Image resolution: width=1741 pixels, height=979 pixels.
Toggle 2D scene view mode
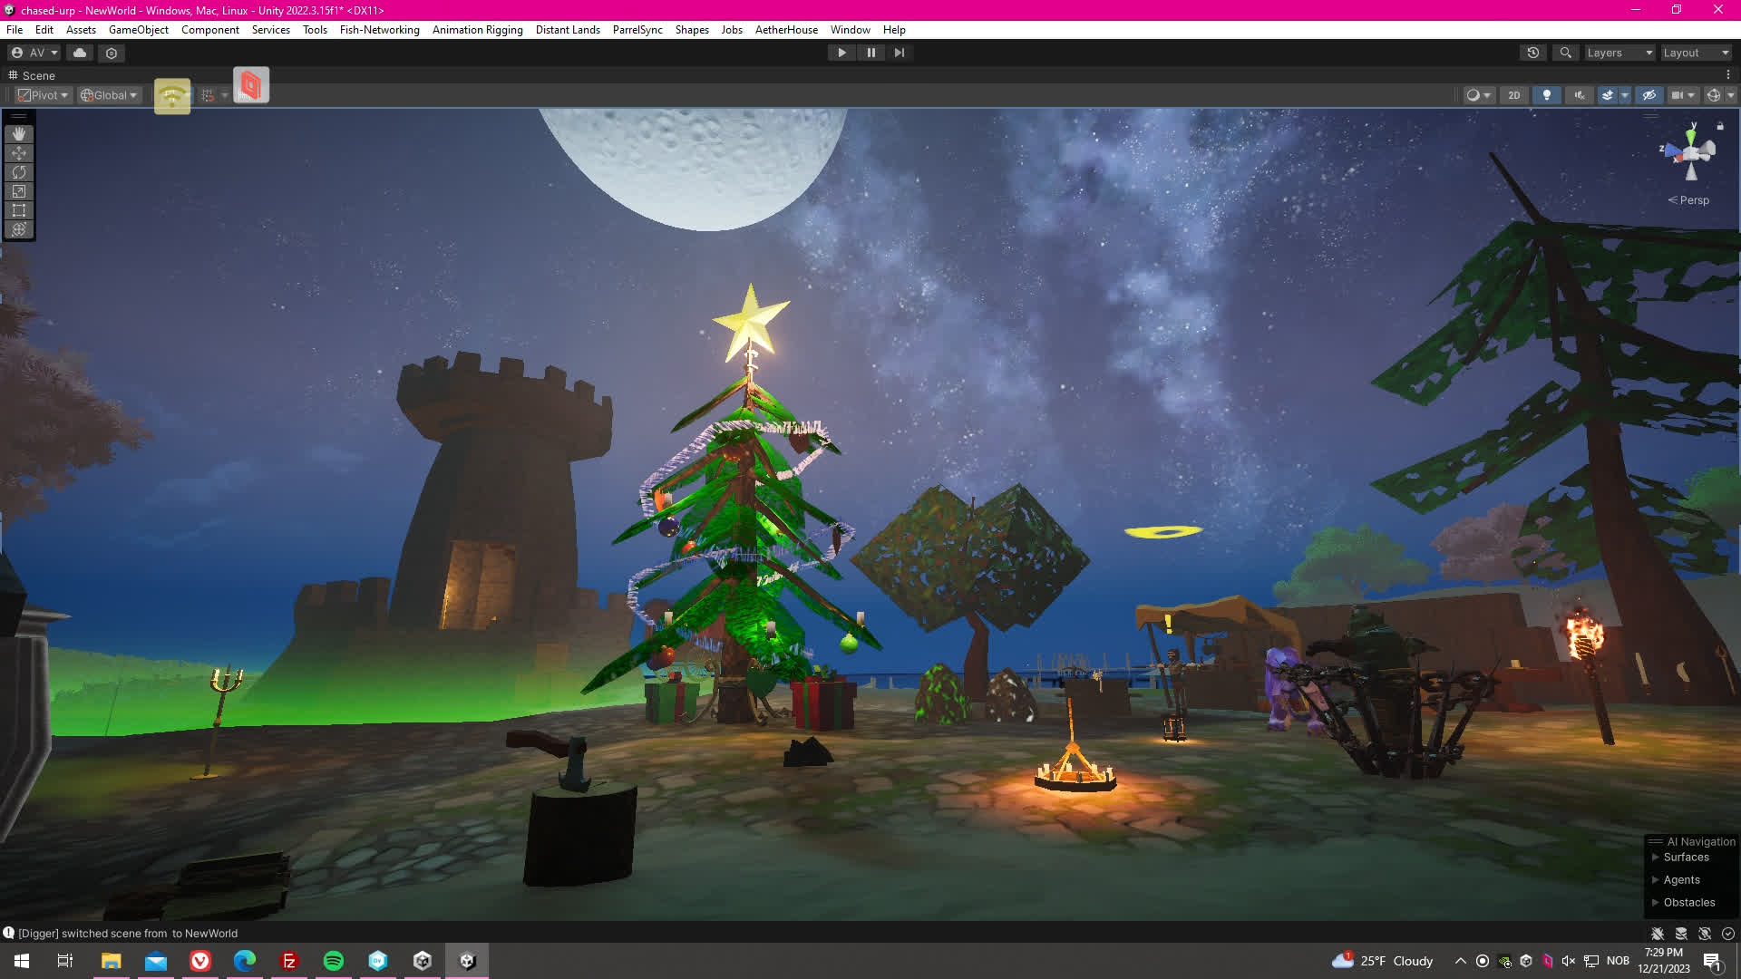click(1513, 95)
